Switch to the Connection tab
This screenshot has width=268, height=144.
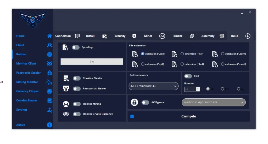(x=63, y=36)
